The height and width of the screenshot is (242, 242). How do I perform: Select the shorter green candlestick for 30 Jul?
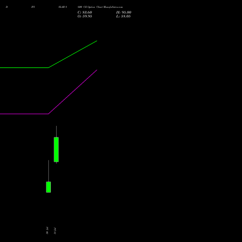(48, 187)
